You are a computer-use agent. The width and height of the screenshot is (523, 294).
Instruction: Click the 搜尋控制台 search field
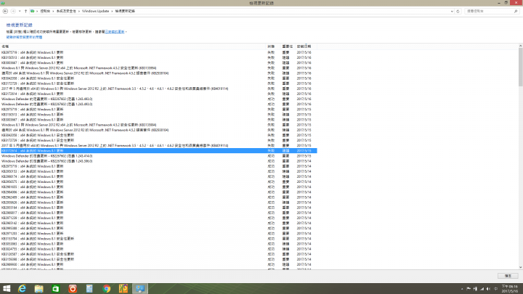(489, 11)
